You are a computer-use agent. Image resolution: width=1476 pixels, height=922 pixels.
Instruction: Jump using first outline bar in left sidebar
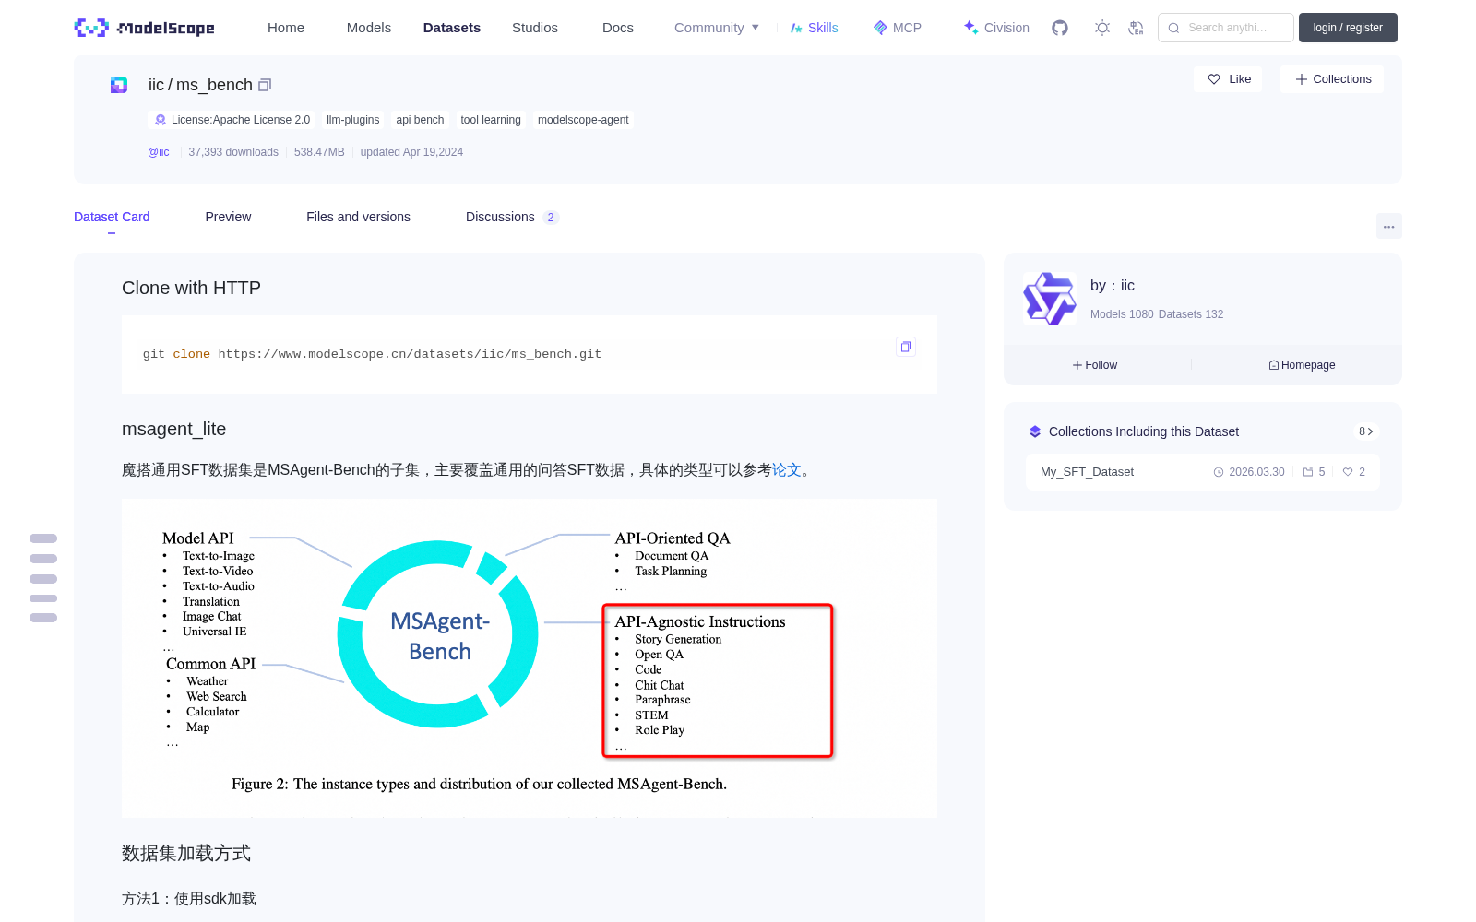(x=43, y=538)
